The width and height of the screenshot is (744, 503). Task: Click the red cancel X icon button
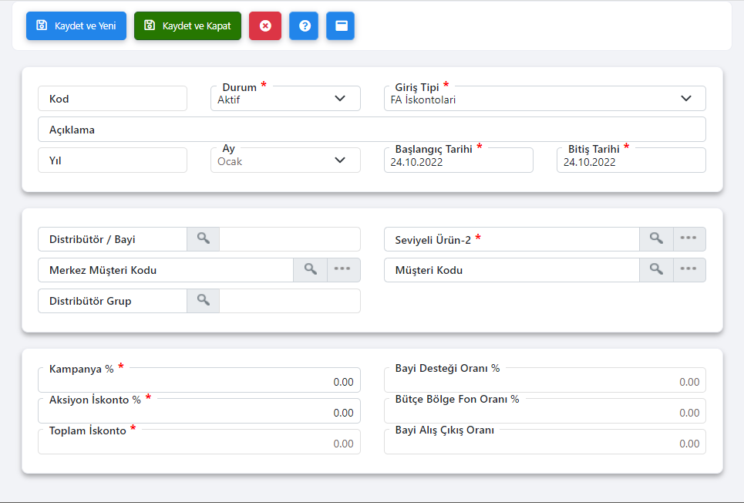point(265,25)
